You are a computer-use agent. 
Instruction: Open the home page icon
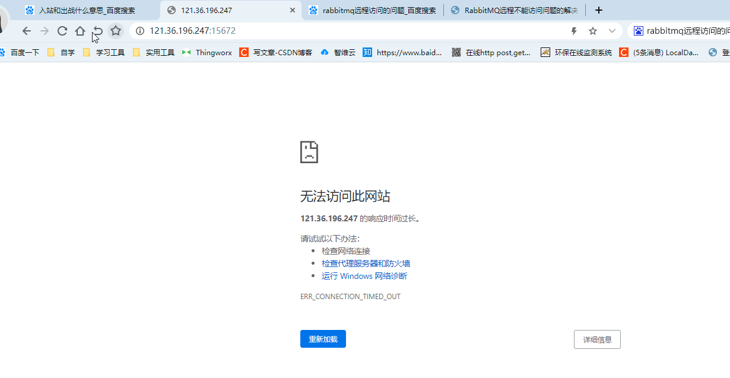pos(80,31)
